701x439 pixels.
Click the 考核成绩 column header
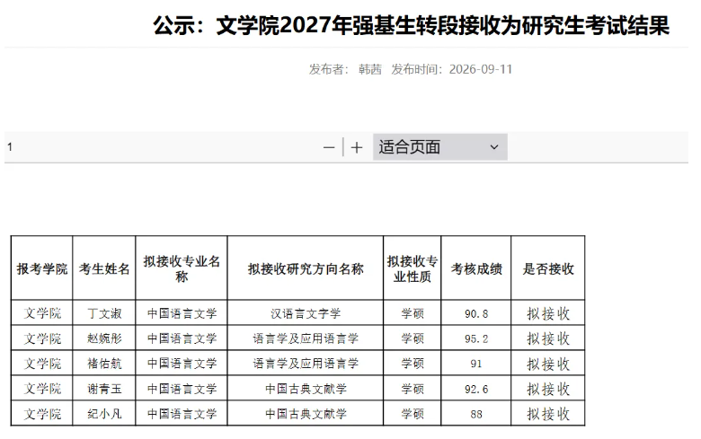(x=476, y=268)
